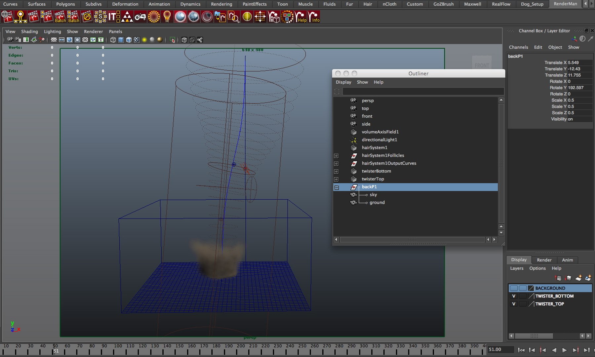Viewport: 595px width, 357px height.
Task: Collapse backP1 node in Outliner
Action: 336,187
